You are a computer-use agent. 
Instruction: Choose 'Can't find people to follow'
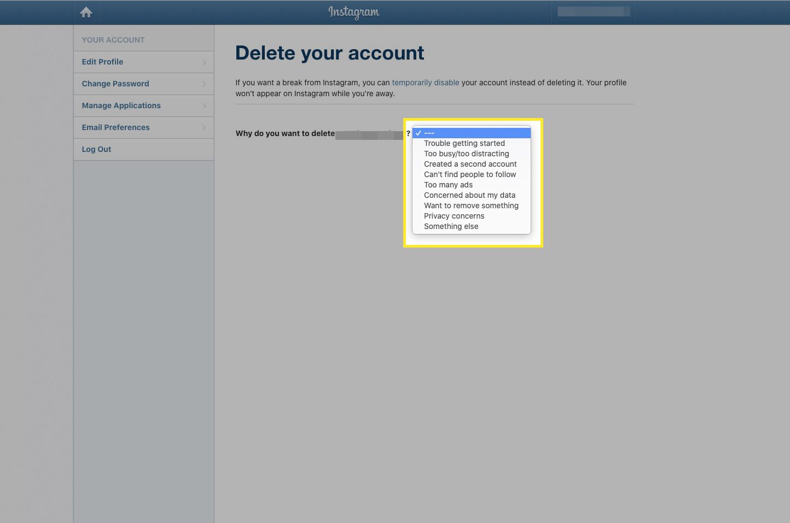tap(472, 174)
